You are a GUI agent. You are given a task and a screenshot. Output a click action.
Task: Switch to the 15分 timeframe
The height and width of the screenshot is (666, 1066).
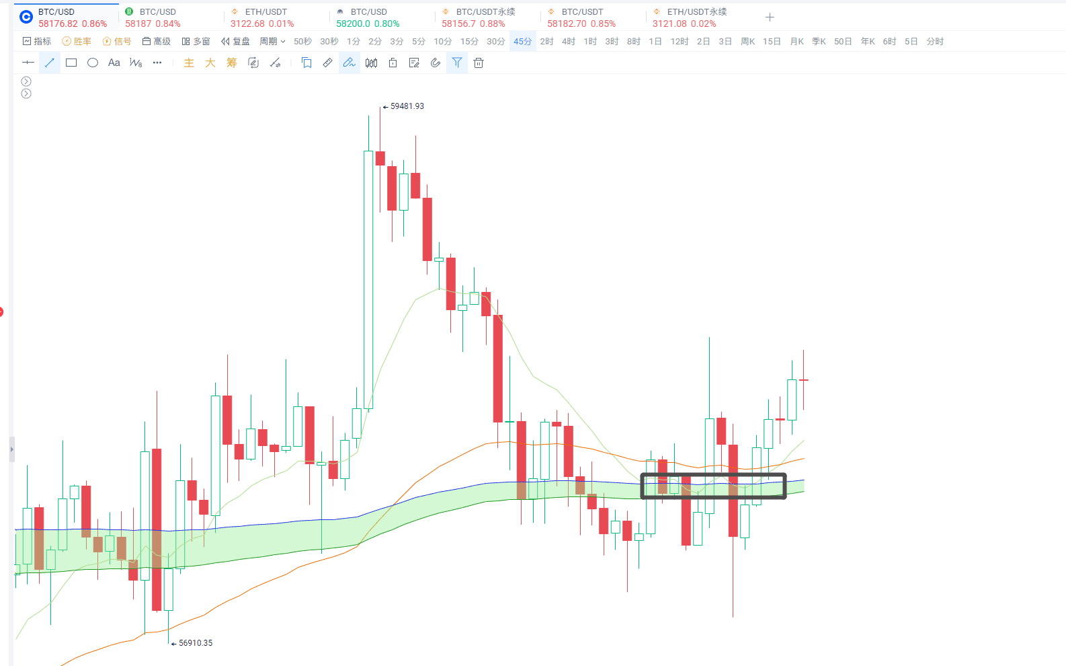click(x=469, y=41)
